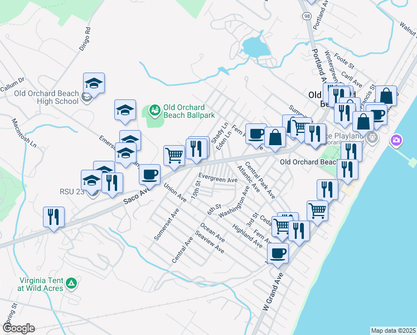Screen dimensions: 417x335
Task: Click the purple camera pin at the pier
Action: (396, 140)
